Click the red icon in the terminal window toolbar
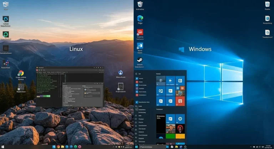The width and height of the screenshot is (274, 149). 37,70
